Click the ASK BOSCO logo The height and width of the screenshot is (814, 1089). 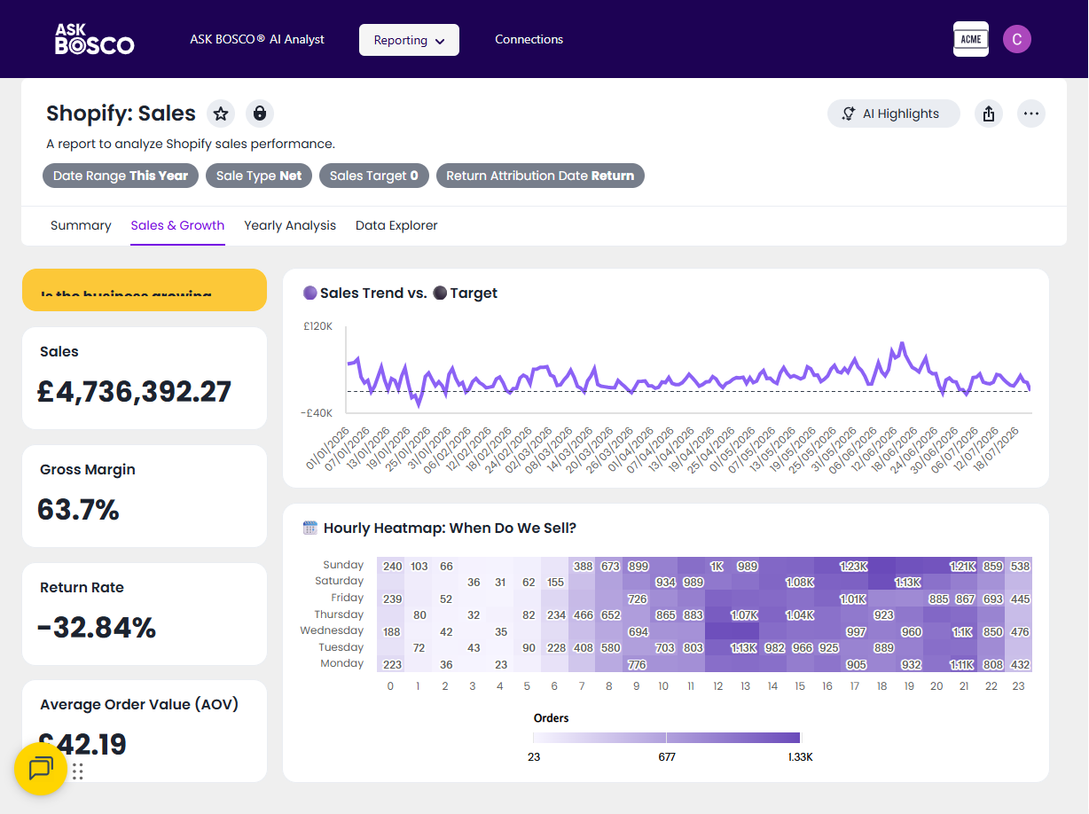pyautogui.click(x=94, y=39)
